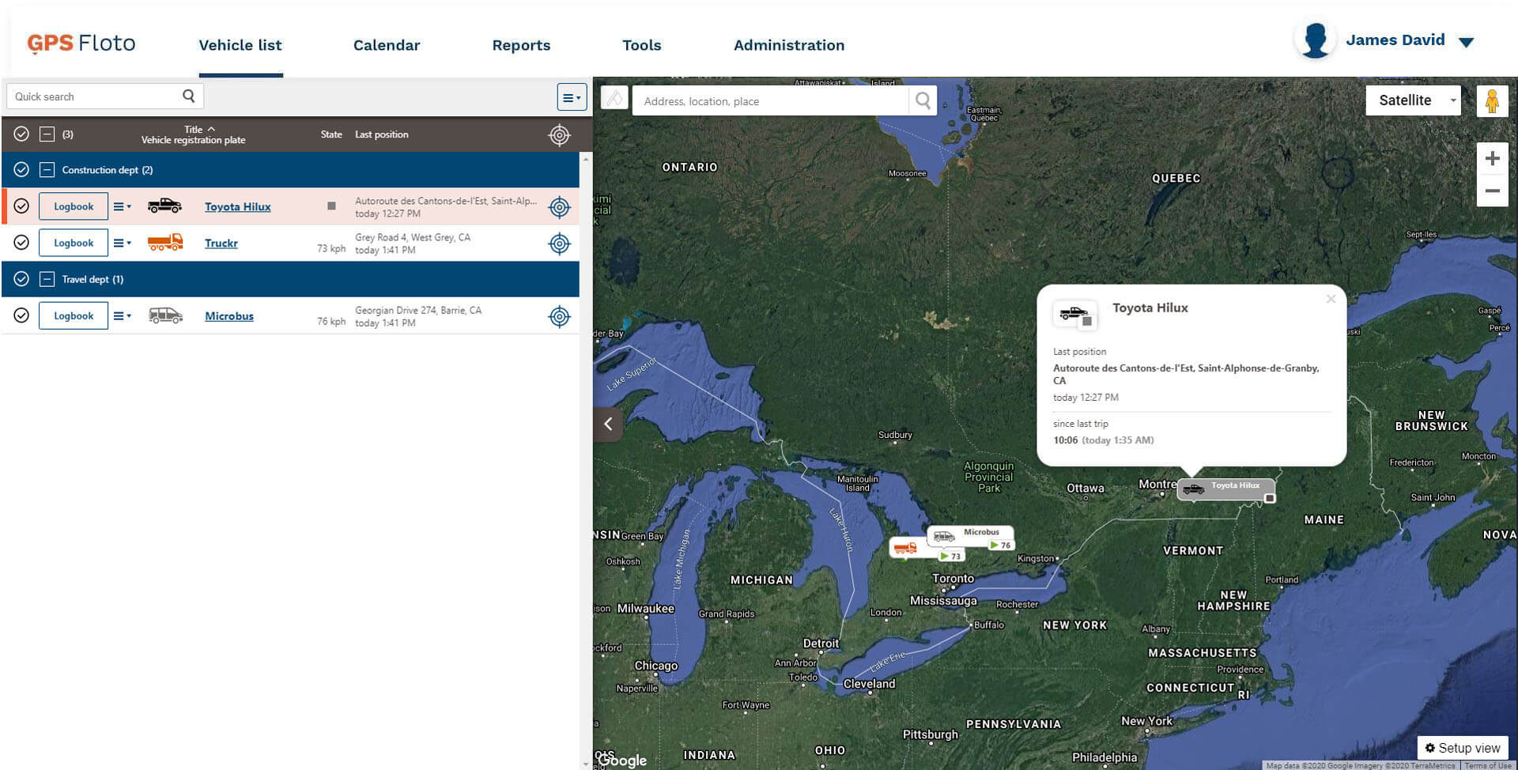Uncheck the Truckr vehicle checkbox
The image size is (1518, 770).
point(21,243)
